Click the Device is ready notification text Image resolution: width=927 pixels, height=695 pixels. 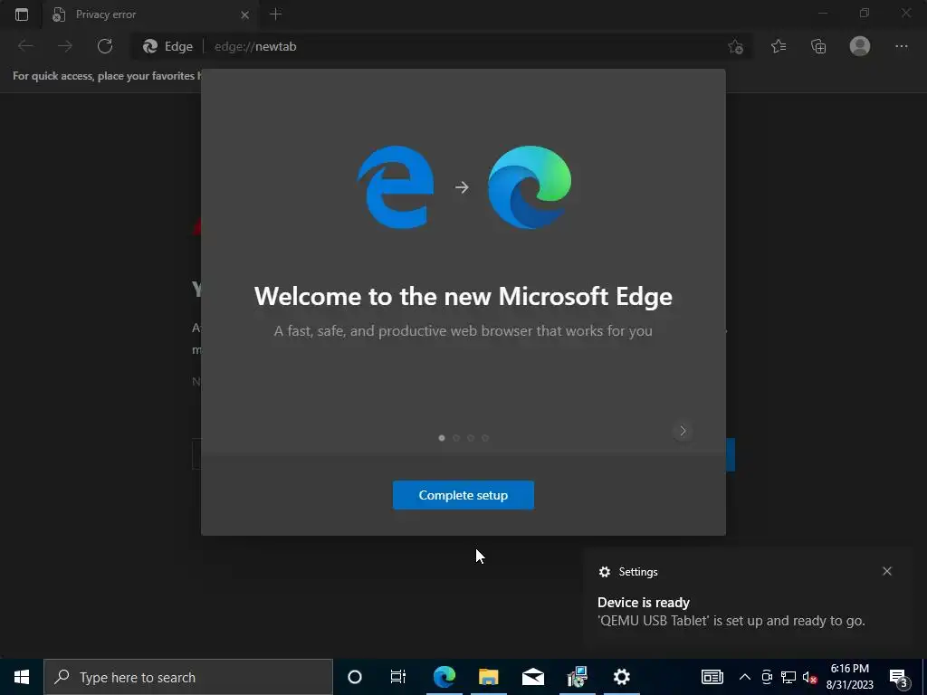[x=644, y=602]
